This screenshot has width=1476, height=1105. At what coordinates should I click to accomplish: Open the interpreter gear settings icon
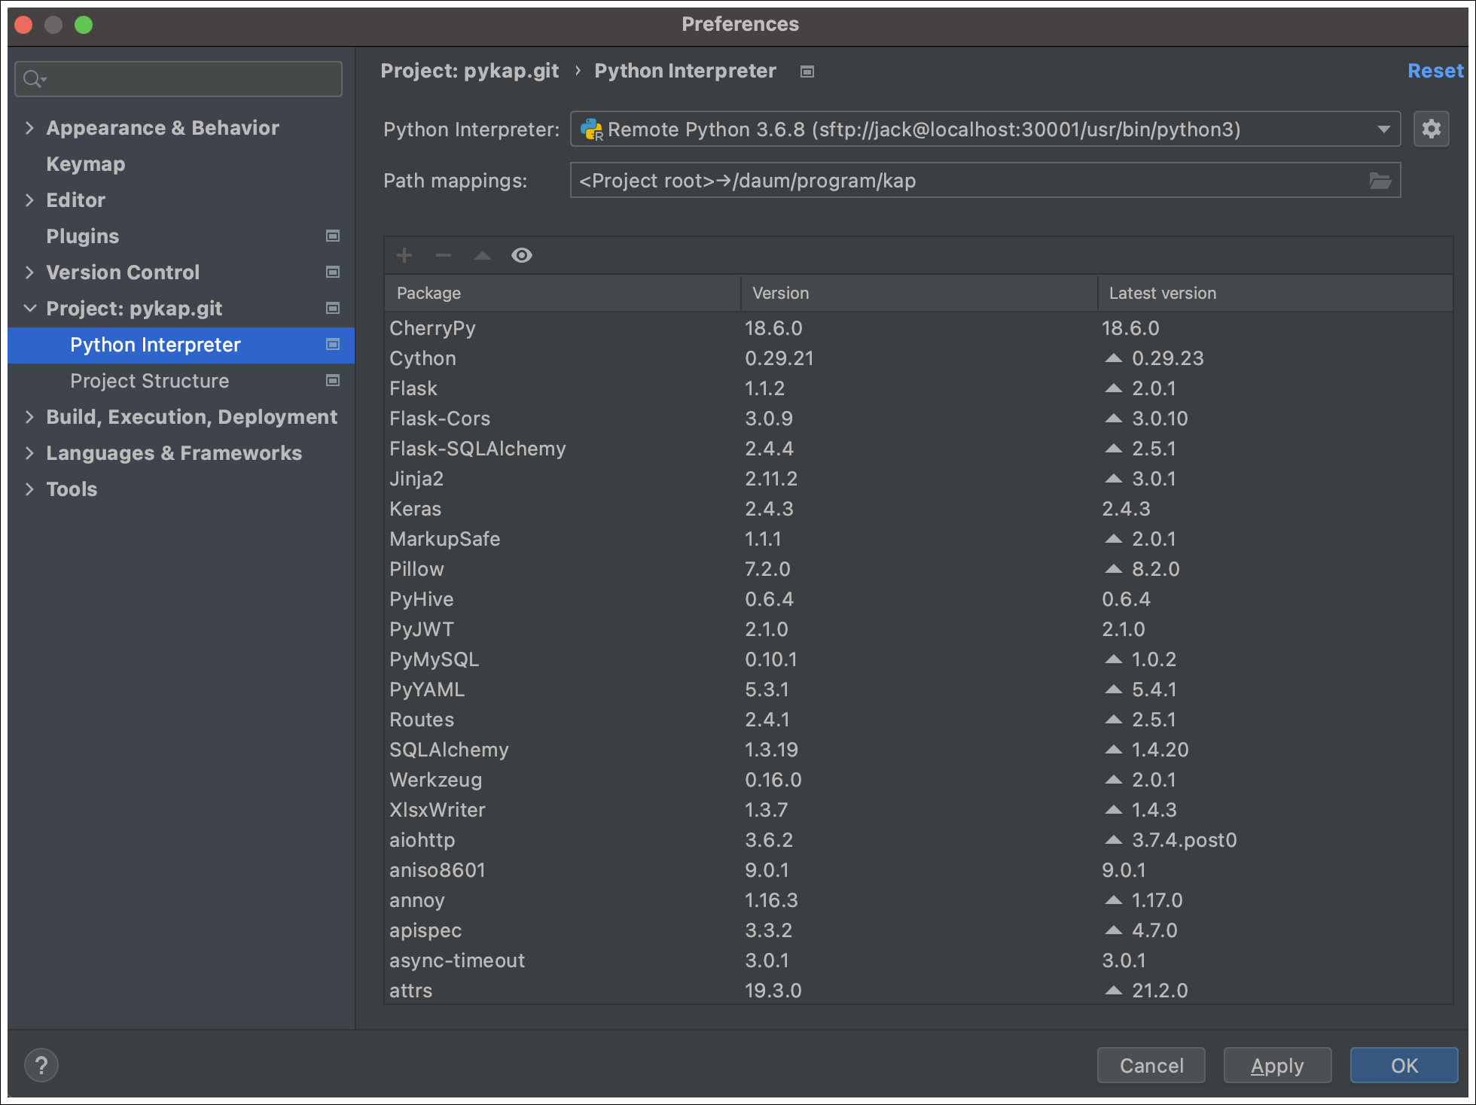pos(1432,129)
